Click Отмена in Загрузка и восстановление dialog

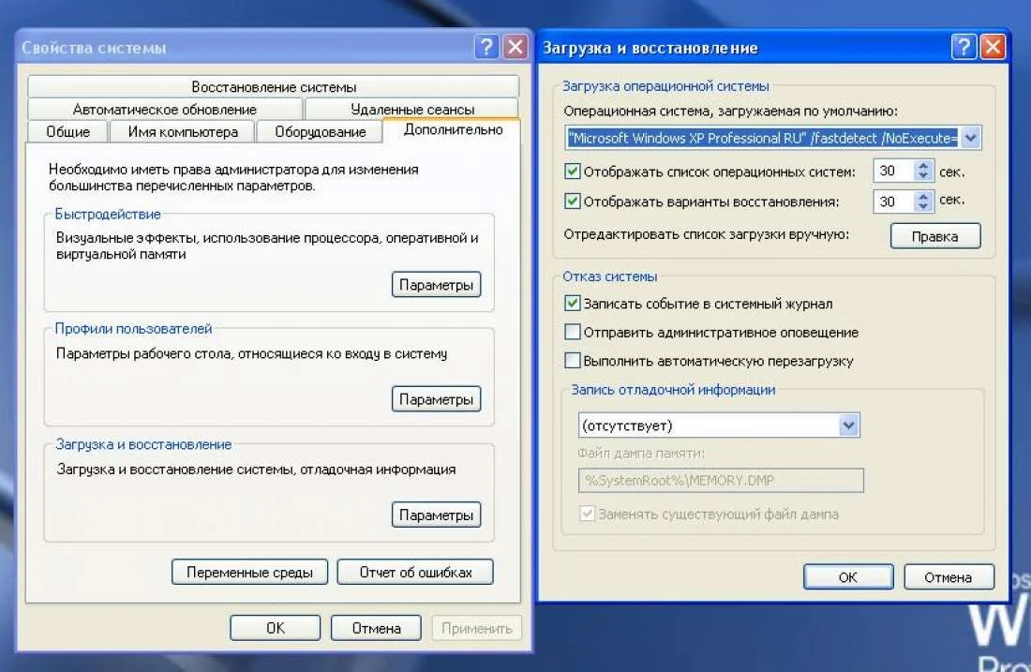point(949,577)
